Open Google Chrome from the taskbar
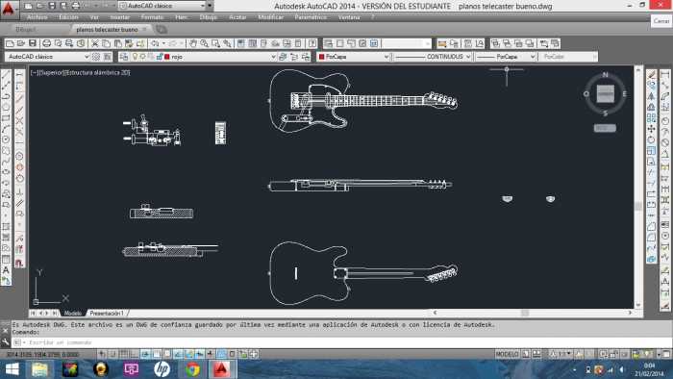This screenshot has height=379, width=673. coord(192,369)
